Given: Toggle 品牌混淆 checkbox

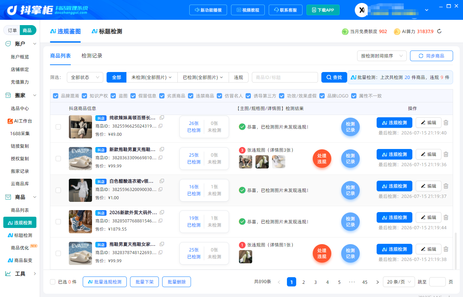Looking at the screenshot, I should click(56, 96).
